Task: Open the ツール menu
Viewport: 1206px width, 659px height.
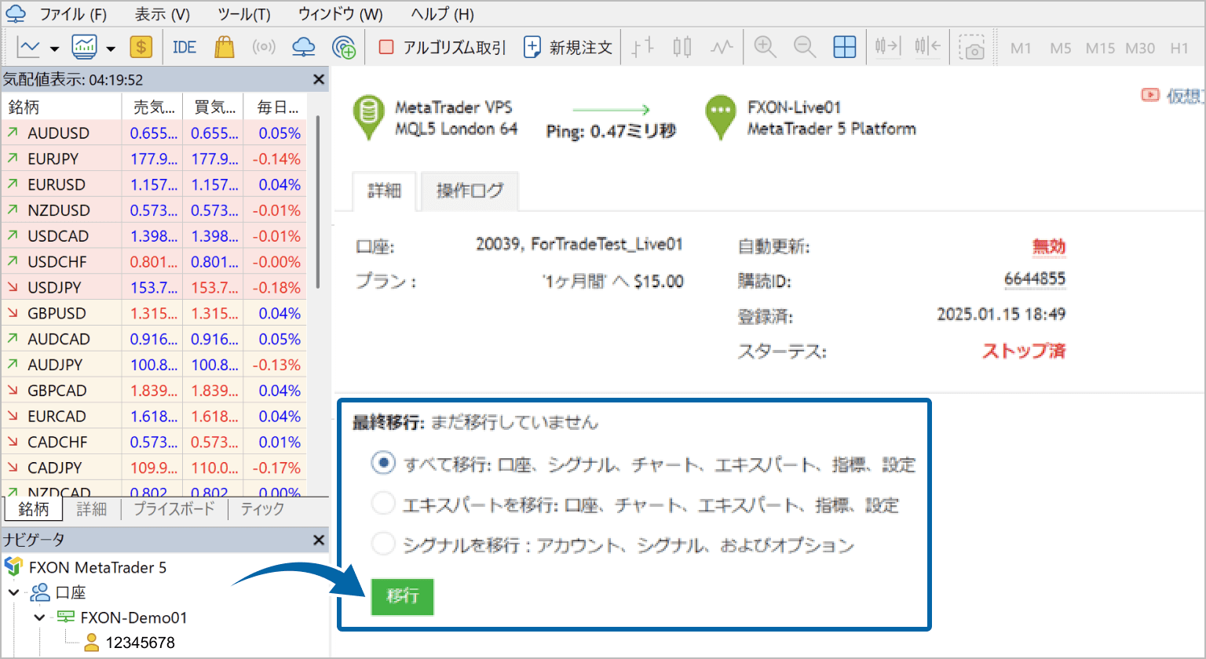Action: (243, 13)
